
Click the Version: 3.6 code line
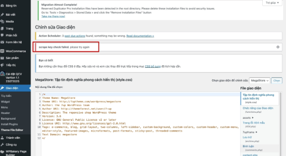pyautogui.click(x=52, y=116)
